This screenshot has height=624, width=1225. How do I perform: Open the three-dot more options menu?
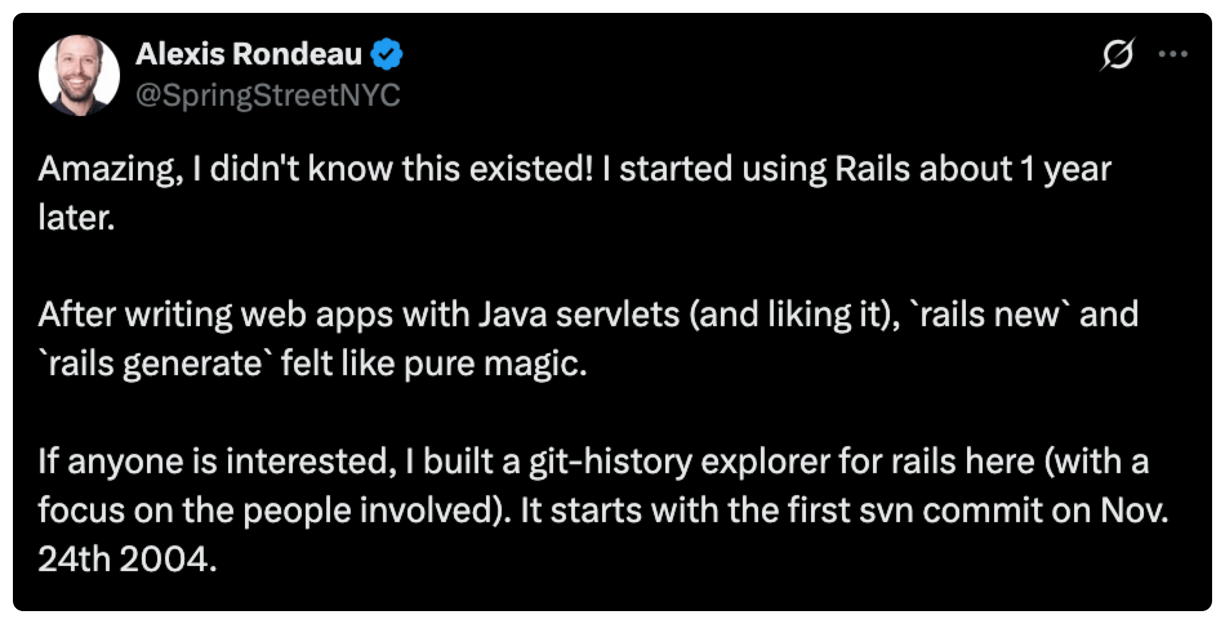pyautogui.click(x=1173, y=54)
